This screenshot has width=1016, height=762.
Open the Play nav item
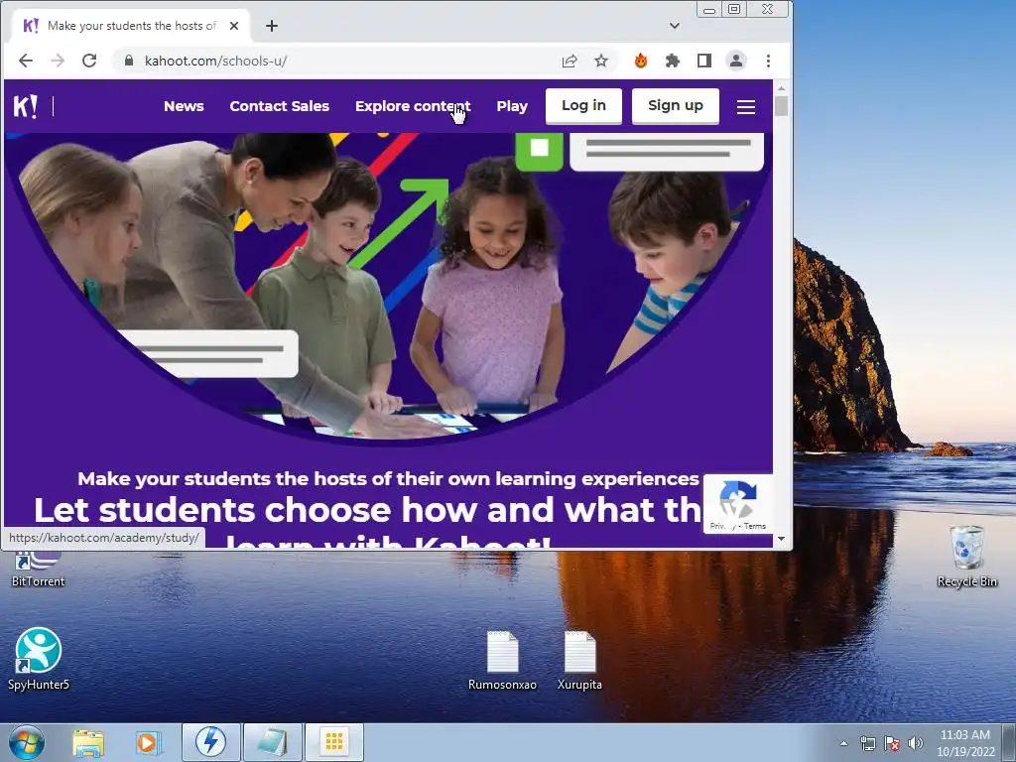click(512, 105)
